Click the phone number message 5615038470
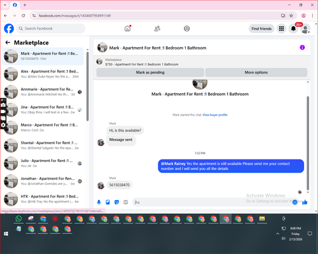This screenshot has width=318, height=254. click(120, 185)
